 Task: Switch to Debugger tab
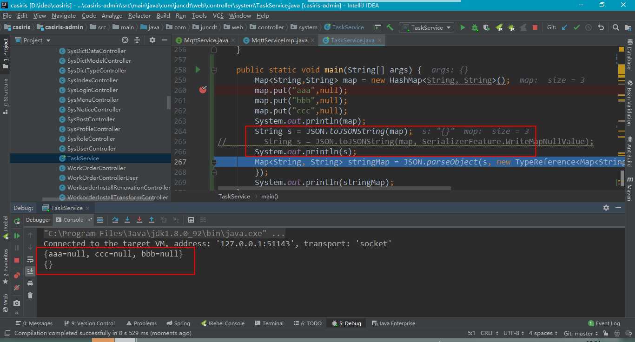tap(38, 220)
